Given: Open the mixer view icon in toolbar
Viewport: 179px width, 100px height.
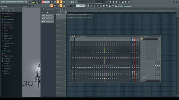Looking at the screenshot, I should pos(98,6).
